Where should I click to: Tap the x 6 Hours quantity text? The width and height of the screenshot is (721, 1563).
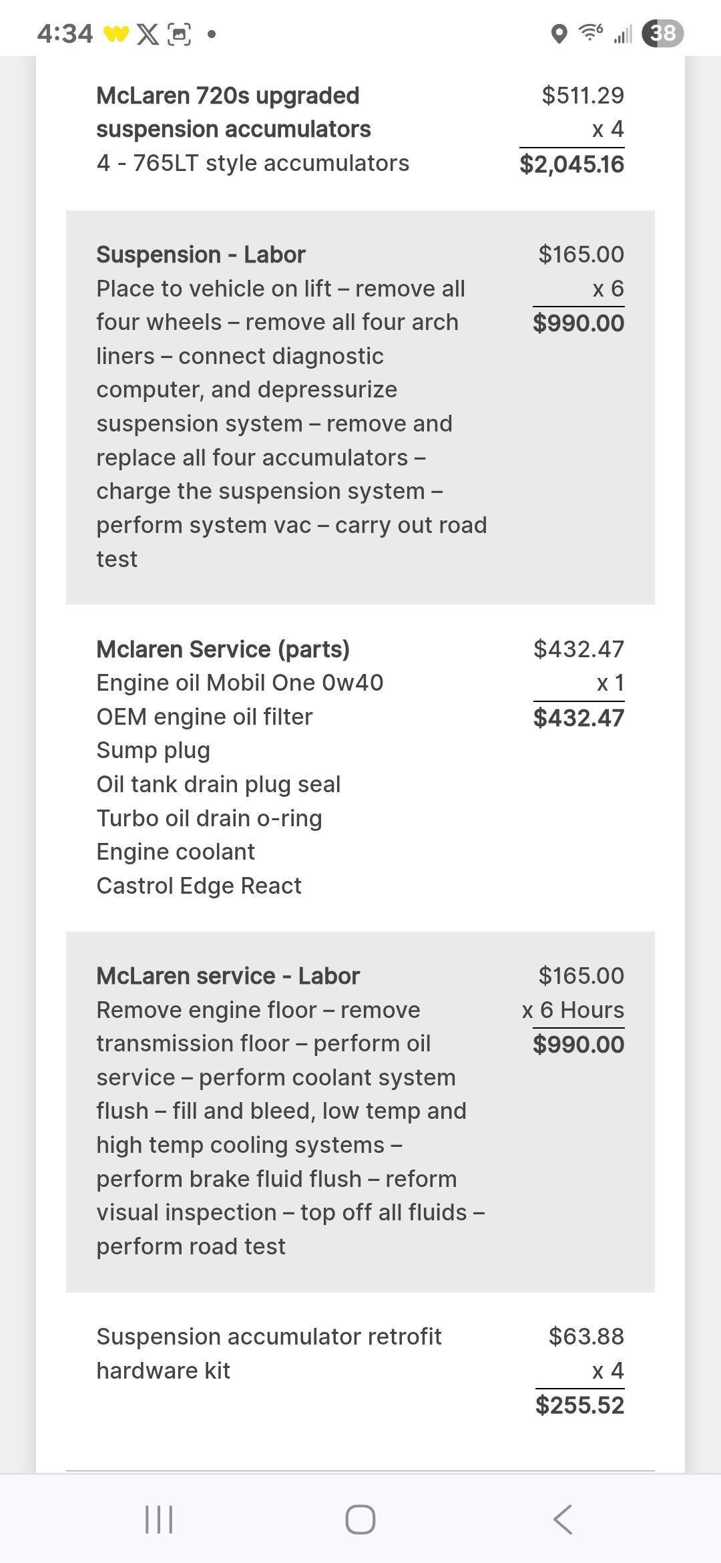[x=573, y=1010]
